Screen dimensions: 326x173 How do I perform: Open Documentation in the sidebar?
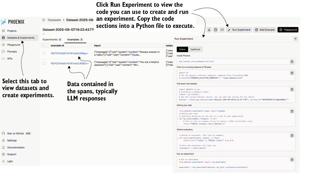(x=16, y=147)
